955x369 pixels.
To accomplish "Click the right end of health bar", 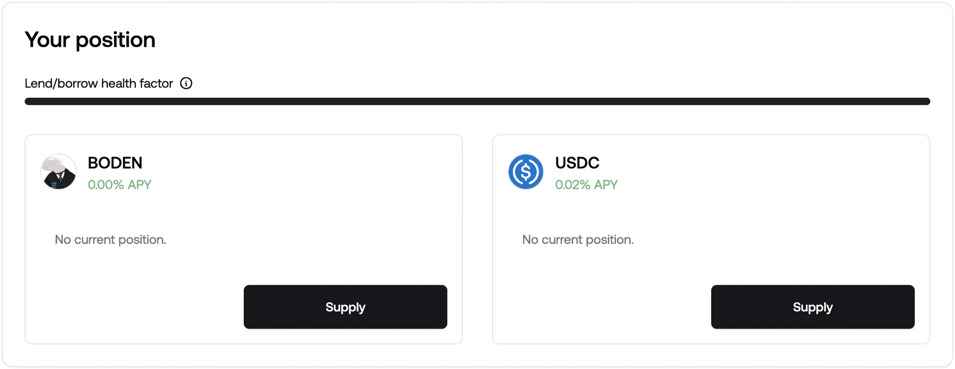I will click(926, 101).
